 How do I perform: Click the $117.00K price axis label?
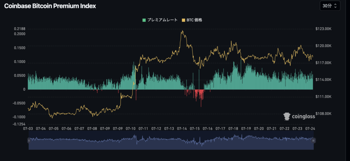click(x=323, y=63)
